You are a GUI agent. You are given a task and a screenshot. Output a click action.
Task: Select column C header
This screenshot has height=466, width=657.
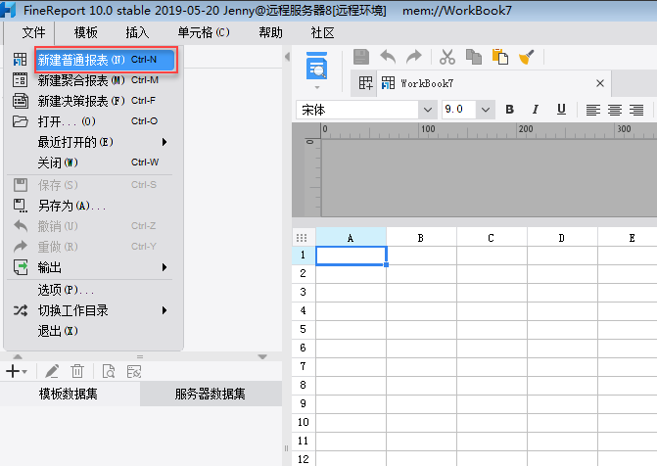coord(492,238)
